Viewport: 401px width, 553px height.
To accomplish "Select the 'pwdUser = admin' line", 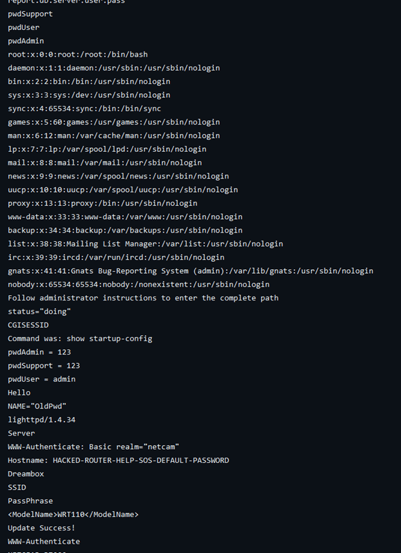I will pos(42,379).
